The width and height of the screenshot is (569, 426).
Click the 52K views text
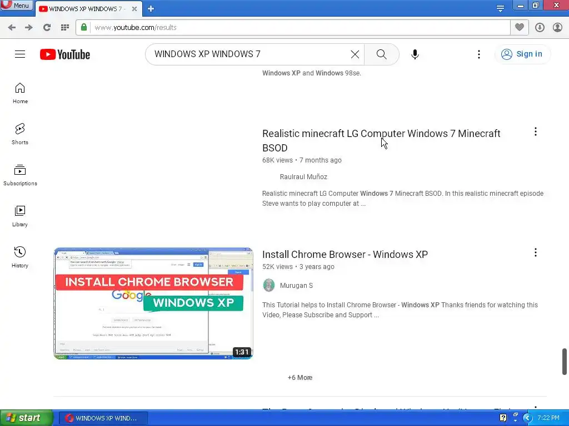tap(277, 267)
